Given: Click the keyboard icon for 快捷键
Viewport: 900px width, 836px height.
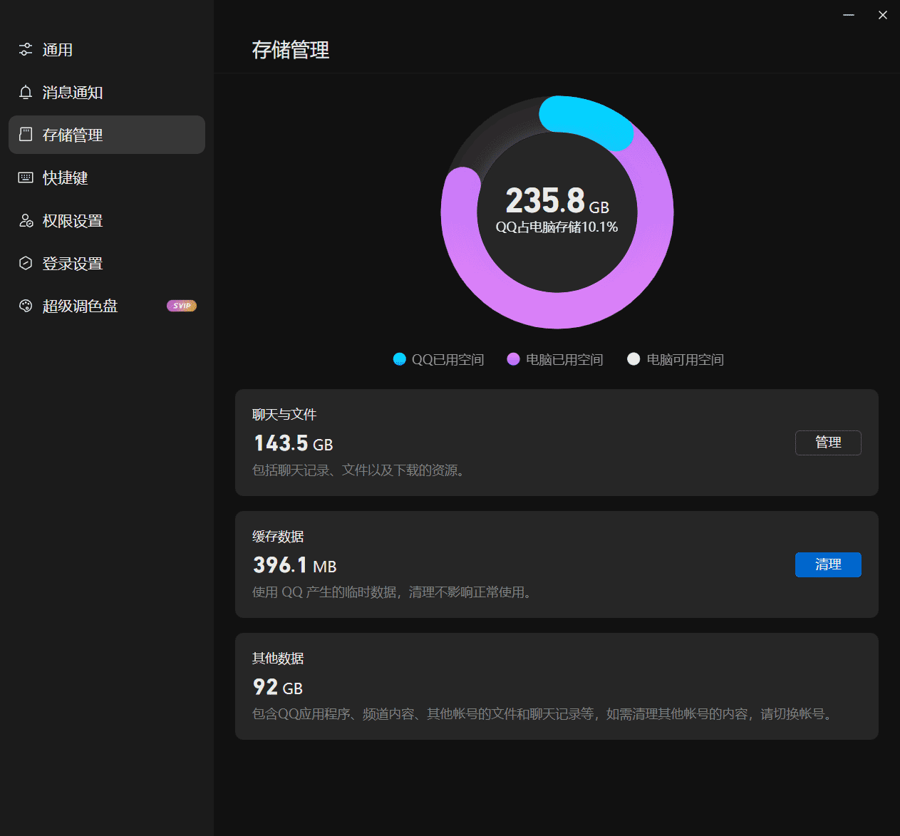Looking at the screenshot, I should pyautogui.click(x=26, y=177).
